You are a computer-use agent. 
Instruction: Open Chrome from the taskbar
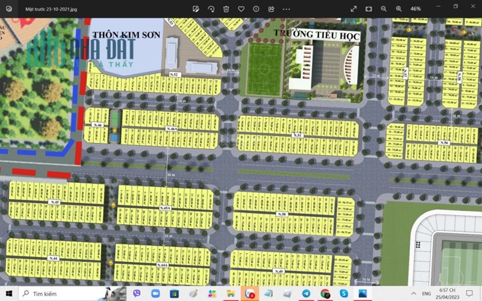pyautogui.click(x=325, y=293)
